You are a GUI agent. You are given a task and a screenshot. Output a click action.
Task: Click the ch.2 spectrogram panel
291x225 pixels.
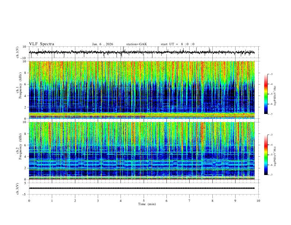pyautogui.click(x=141, y=151)
